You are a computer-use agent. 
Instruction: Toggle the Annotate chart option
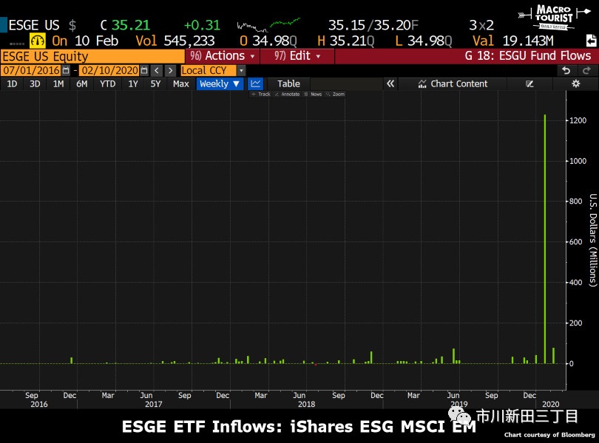(287, 94)
